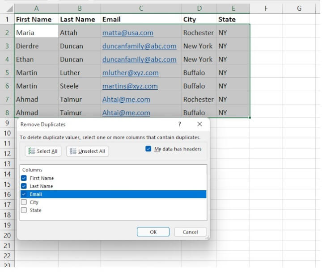Uncheck the Last Name column checkbox
The height and width of the screenshot is (272, 322).
tap(24, 186)
